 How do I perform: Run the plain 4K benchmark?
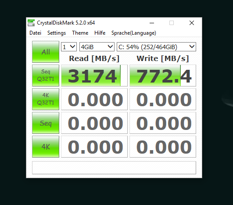pos(46,147)
